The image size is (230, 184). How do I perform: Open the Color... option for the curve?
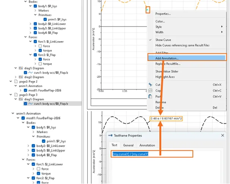pyautogui.click(x=160, y=22)
